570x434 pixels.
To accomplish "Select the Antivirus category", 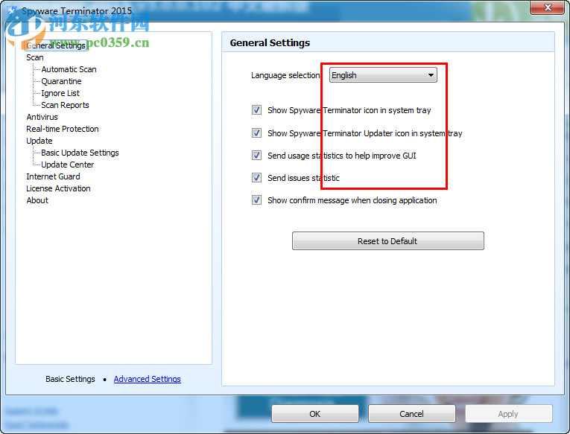I will [x=42, y=117].
